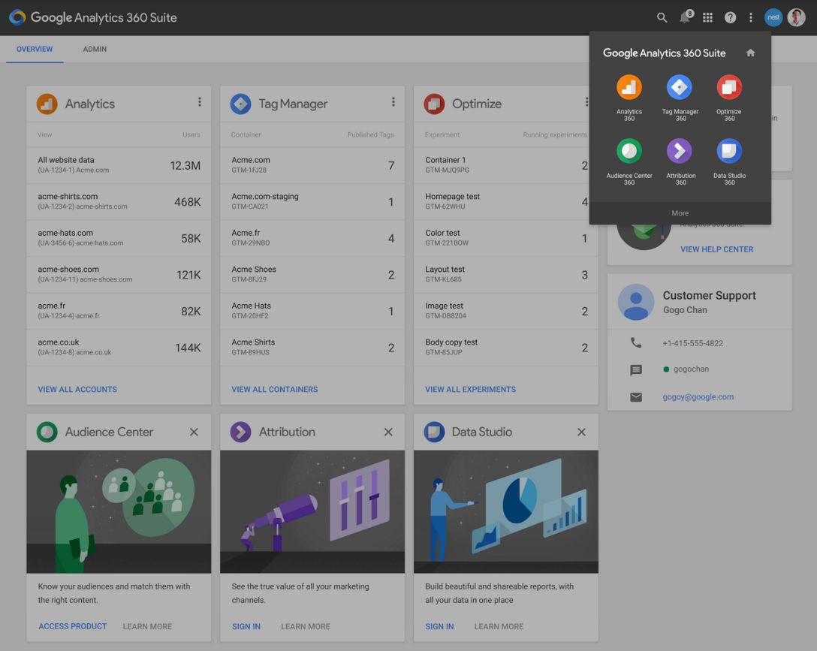Click View All Experiments link
The height and width of the screenshot is (651, 817).
coord(471,389)
